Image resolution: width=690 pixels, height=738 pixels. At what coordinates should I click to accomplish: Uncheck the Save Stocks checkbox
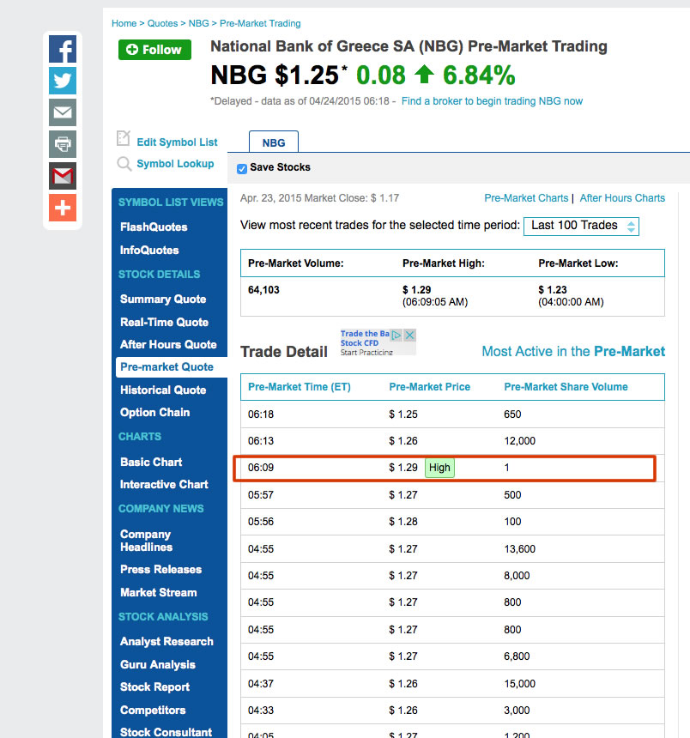241,168
